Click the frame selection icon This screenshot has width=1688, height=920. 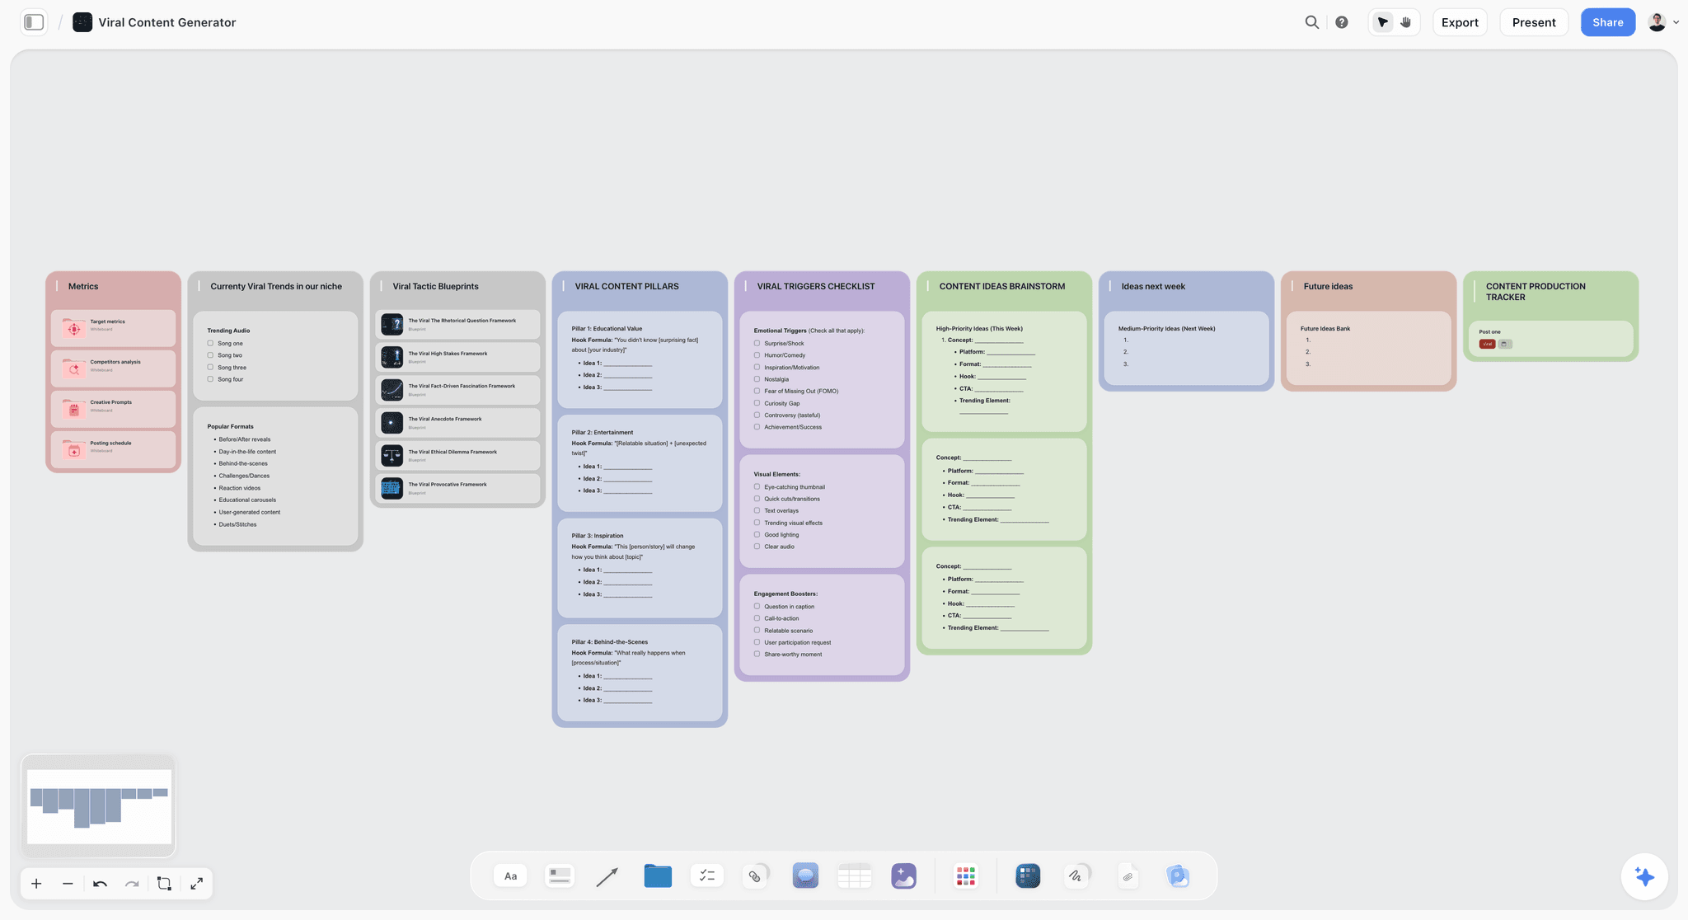click(x=164, y=884)
